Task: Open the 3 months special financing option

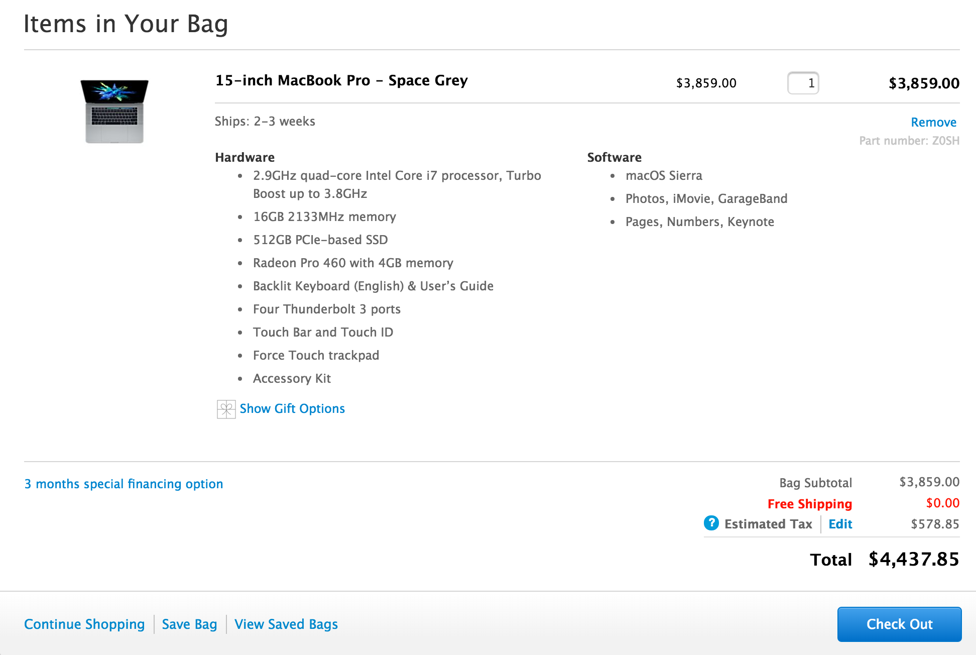Action: point(124,484)
